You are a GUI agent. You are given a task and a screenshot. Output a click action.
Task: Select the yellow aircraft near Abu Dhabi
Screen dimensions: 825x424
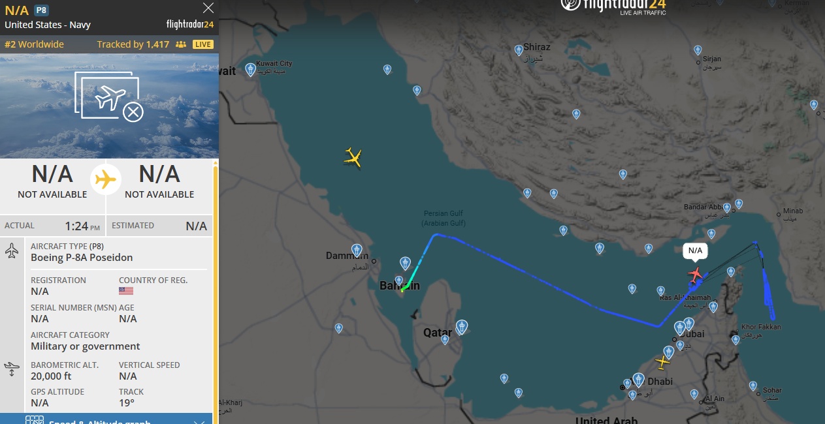coord(664,361)
